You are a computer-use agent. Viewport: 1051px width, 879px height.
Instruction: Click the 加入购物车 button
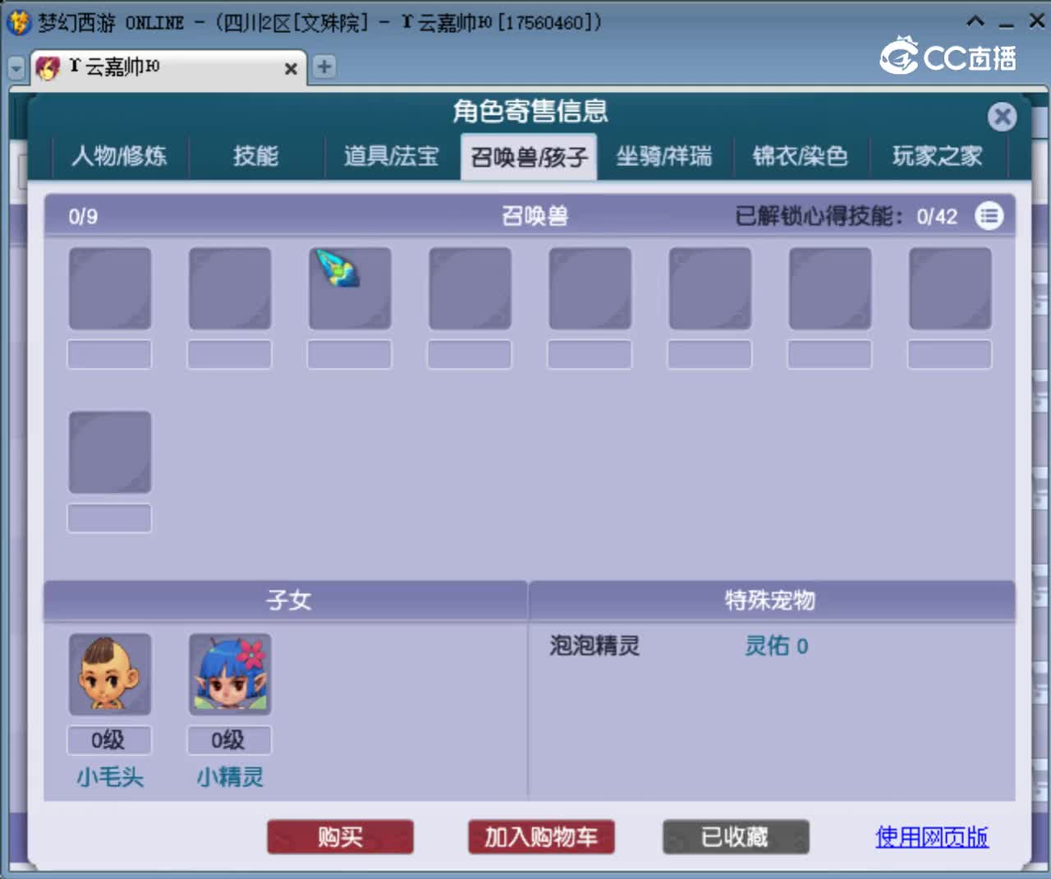click(x=541, y=837)
